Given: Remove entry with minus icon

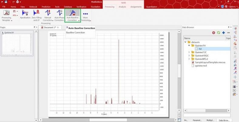Looking at the screenshot, I should pyautogui.click(x=228, y=33).
